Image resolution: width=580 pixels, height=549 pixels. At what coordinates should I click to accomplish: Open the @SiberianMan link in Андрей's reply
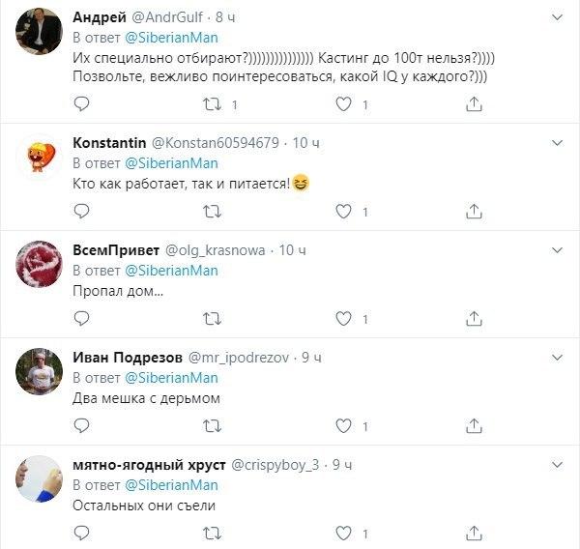coord(172,38)
